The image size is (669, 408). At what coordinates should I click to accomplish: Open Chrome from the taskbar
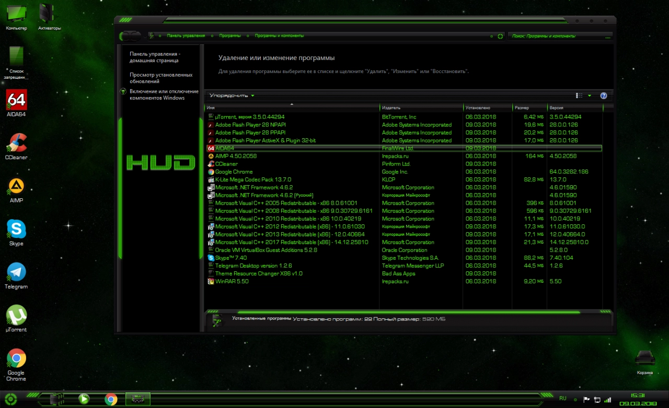pos(111,400)
